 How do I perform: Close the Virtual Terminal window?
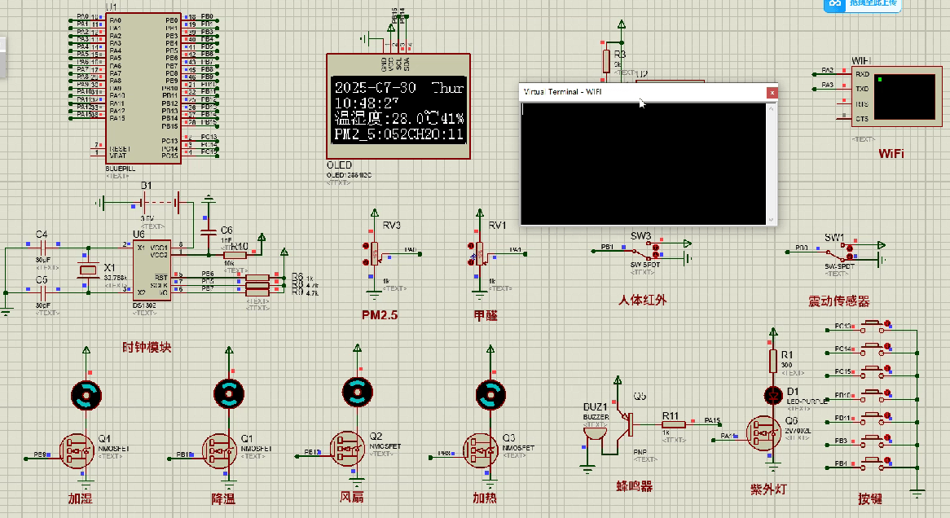tap(772, 93)
